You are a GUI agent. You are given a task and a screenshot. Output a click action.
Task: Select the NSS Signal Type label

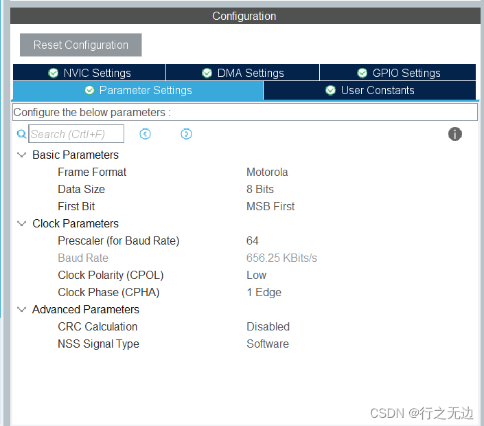[x=98, y=344]
